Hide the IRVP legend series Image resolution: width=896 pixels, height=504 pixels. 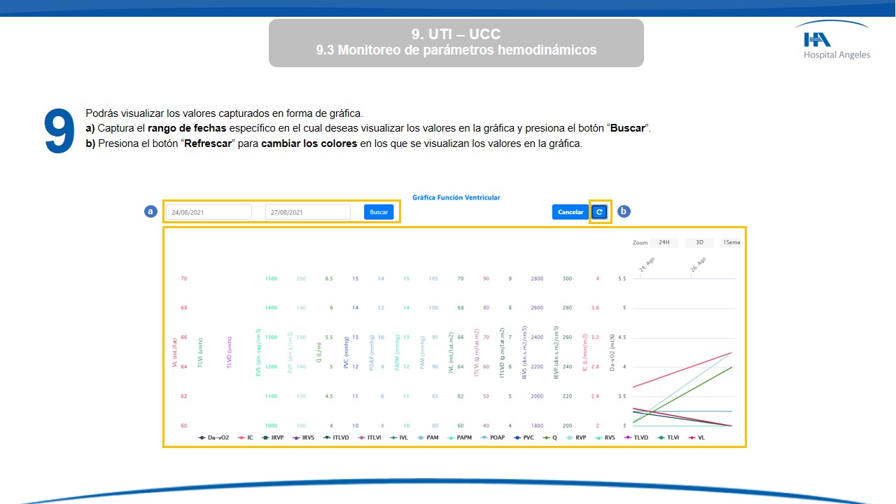tap(273, 437)
